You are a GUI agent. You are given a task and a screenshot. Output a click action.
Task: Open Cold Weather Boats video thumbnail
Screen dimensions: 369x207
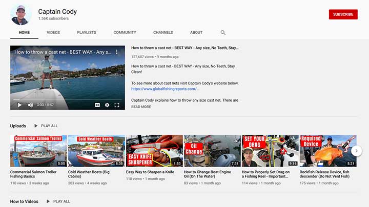tap(96, 151)
